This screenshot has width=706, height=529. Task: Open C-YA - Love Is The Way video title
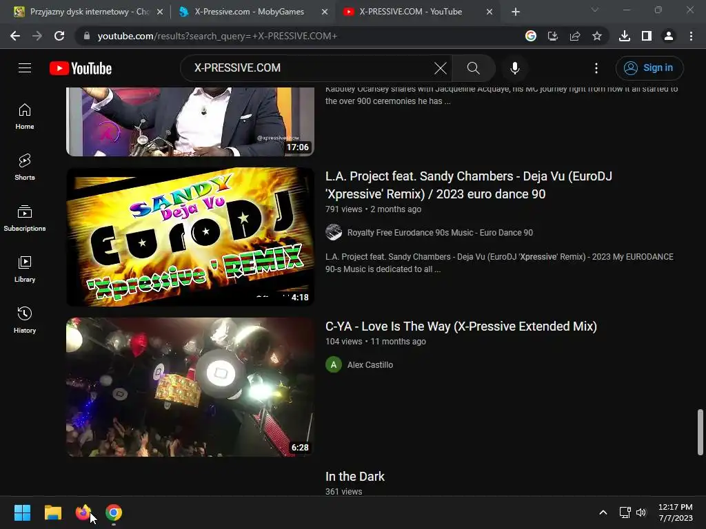[x=461, y=326]
